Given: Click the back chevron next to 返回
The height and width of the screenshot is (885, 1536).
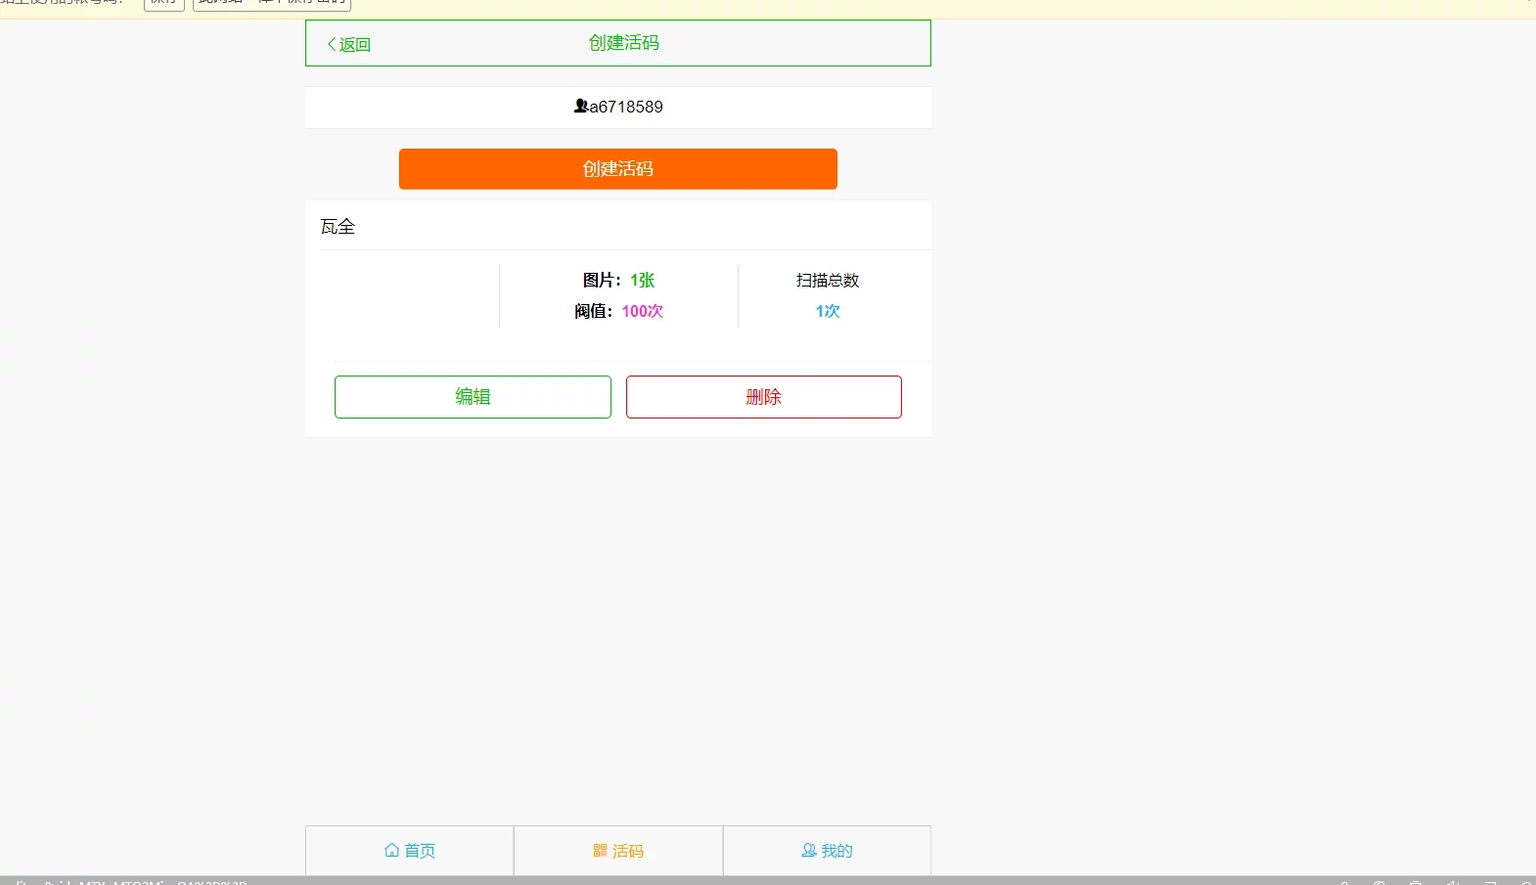Looking at the screenshot, I should 332,44.
